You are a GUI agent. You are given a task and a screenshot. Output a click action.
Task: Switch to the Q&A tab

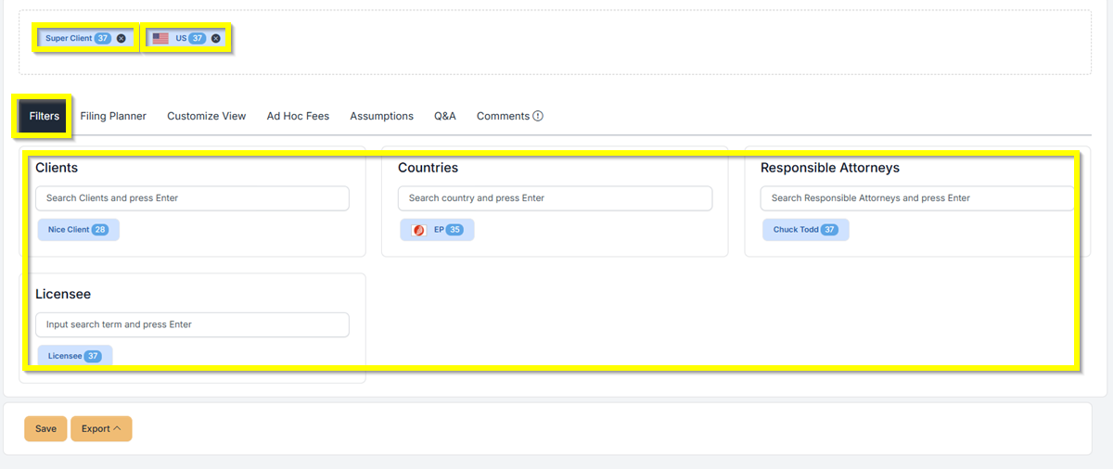pyautogui.click(x=445, y=117)
